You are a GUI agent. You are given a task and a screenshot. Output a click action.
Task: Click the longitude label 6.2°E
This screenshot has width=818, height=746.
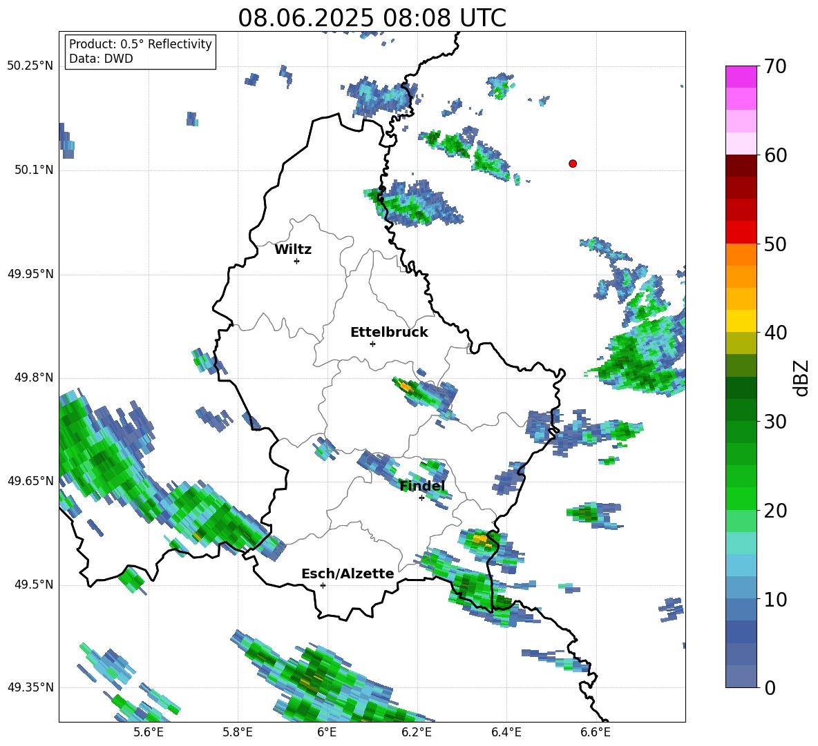(417, 732)
